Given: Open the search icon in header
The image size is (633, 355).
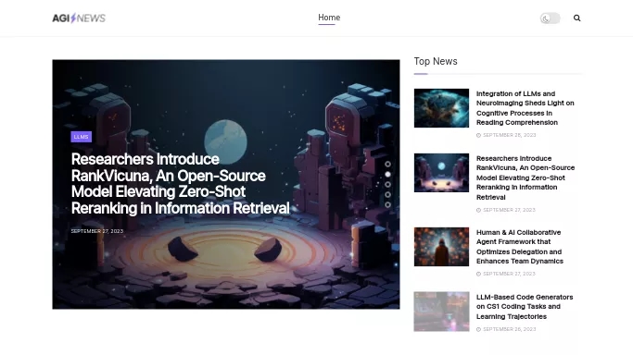Looking at the screenshot, I should (576, 18).
